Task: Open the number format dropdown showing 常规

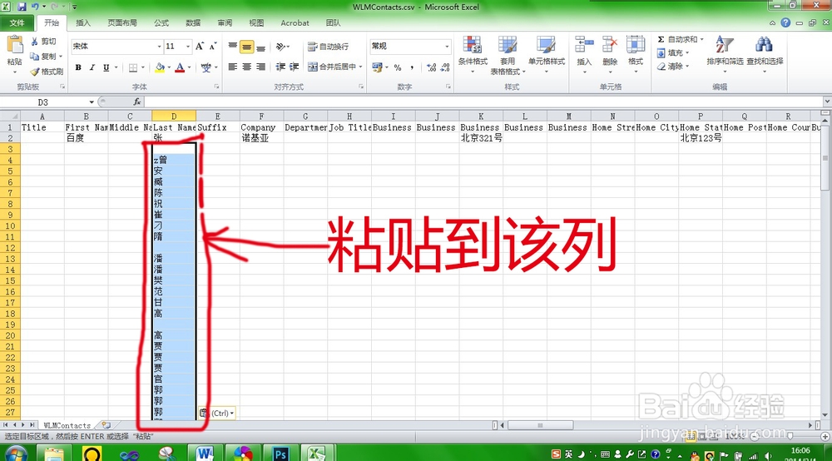Action: pyautogui.click(x=447, y=46)
